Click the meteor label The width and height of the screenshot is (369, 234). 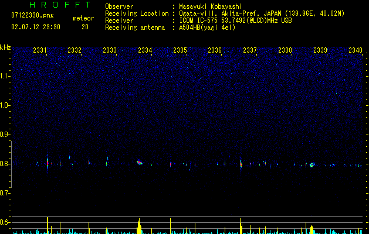(x=83, y=18)
